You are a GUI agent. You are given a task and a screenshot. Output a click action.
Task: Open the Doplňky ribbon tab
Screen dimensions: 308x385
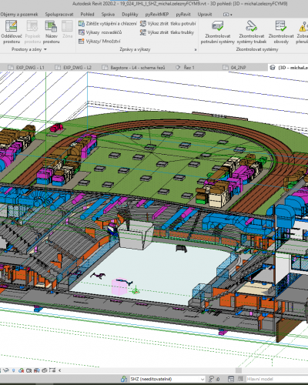point(130,15)
